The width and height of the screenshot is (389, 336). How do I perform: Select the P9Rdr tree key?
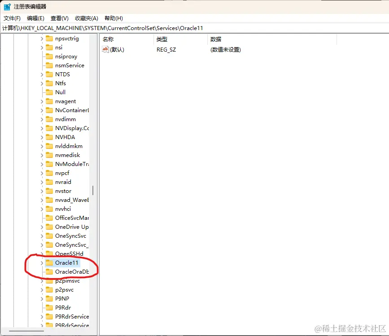point(63,307)
